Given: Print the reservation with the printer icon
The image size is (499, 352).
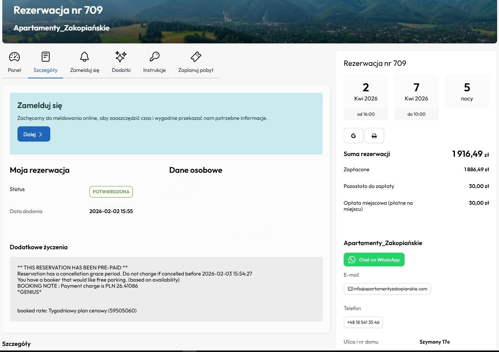Looking at the screenshot, I should click(x=374, y=136).
